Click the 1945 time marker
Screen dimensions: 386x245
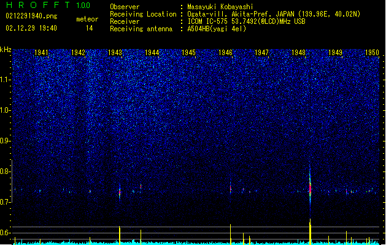pyautogui.click(x=188, y=52)
